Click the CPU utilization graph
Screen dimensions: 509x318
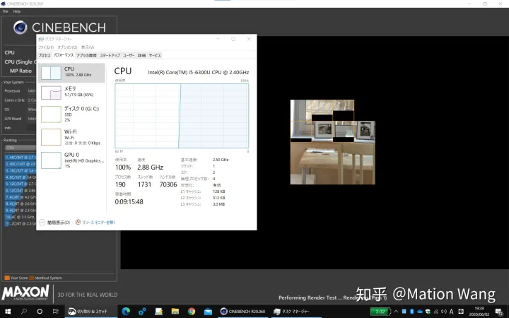pyautogui.click(x=182, y=116)
